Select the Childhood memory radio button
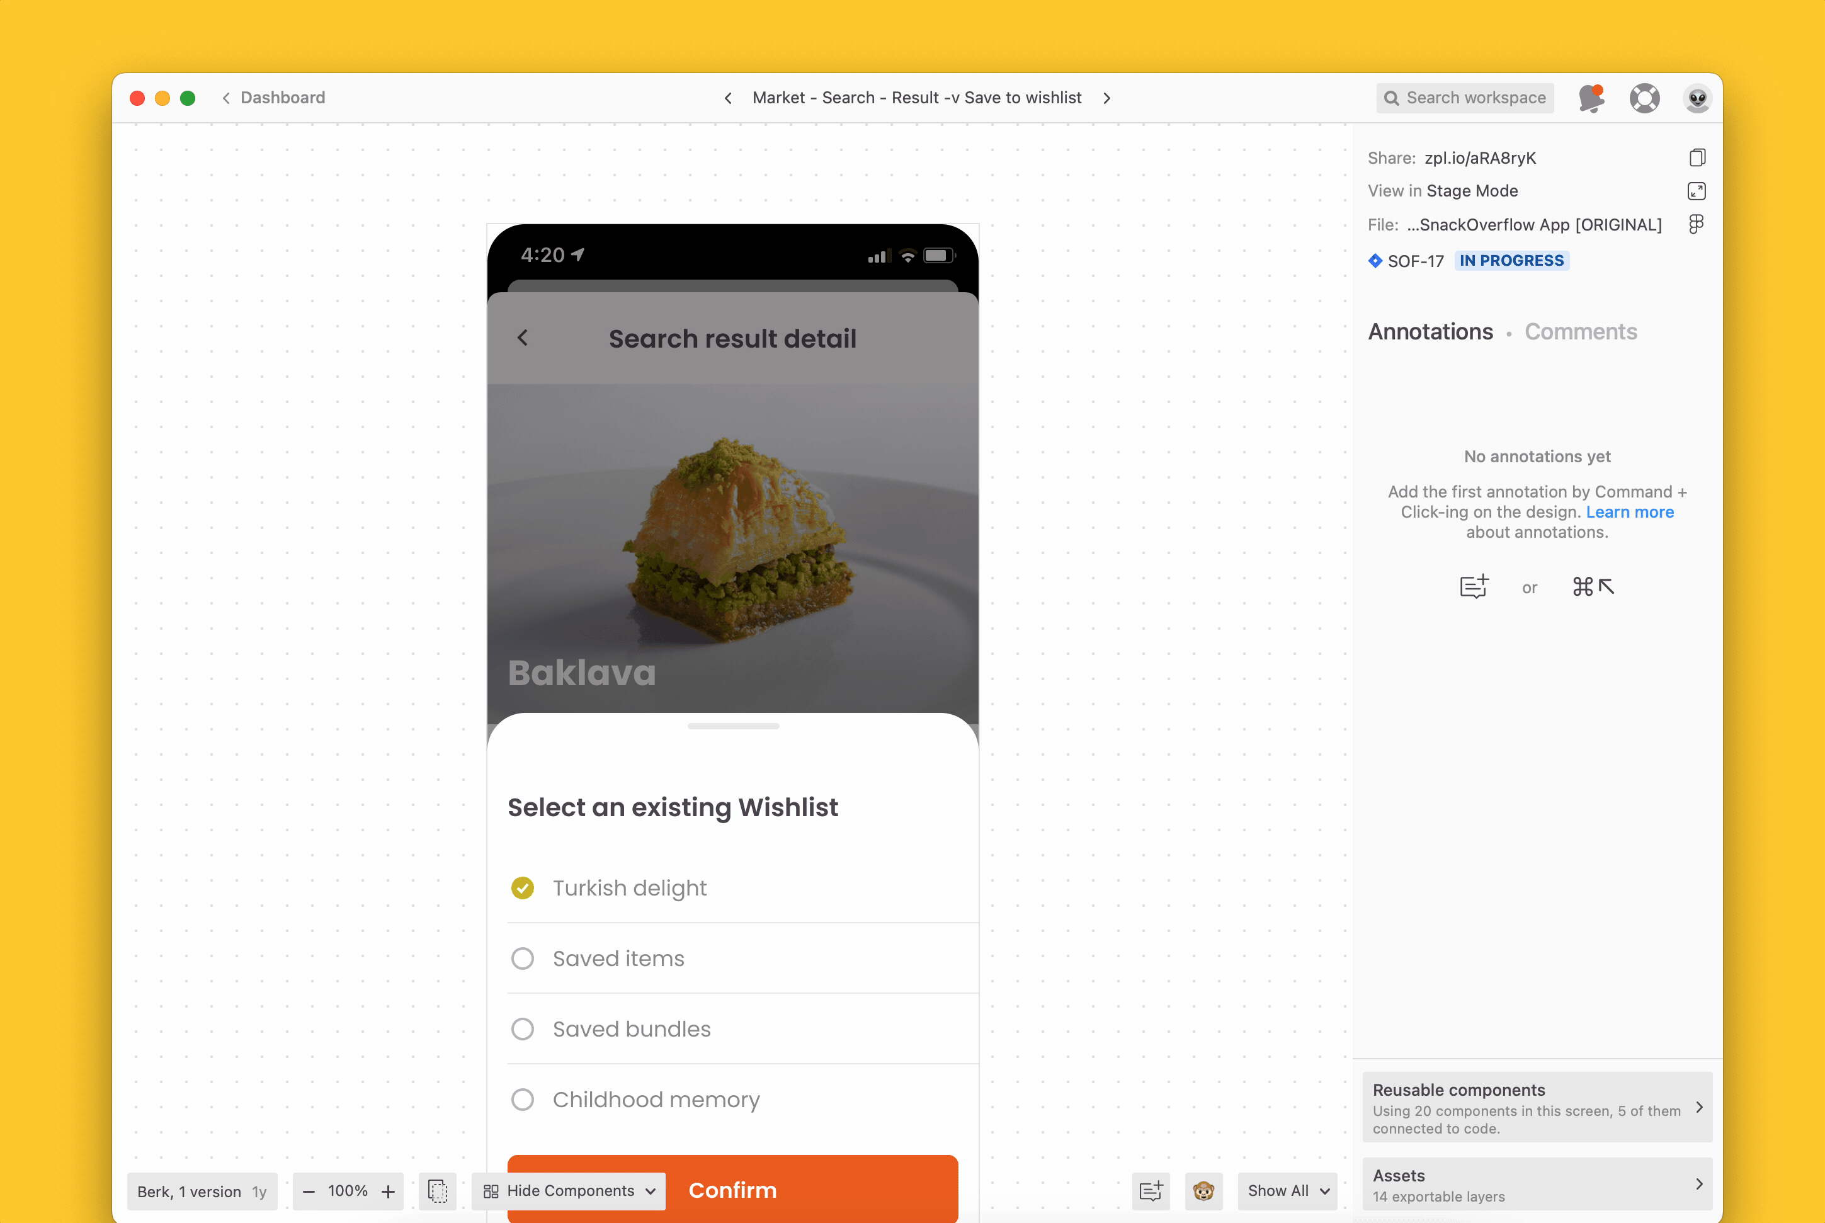The height and width of the screenshot is (1223, 1825). coord(524,1100)
